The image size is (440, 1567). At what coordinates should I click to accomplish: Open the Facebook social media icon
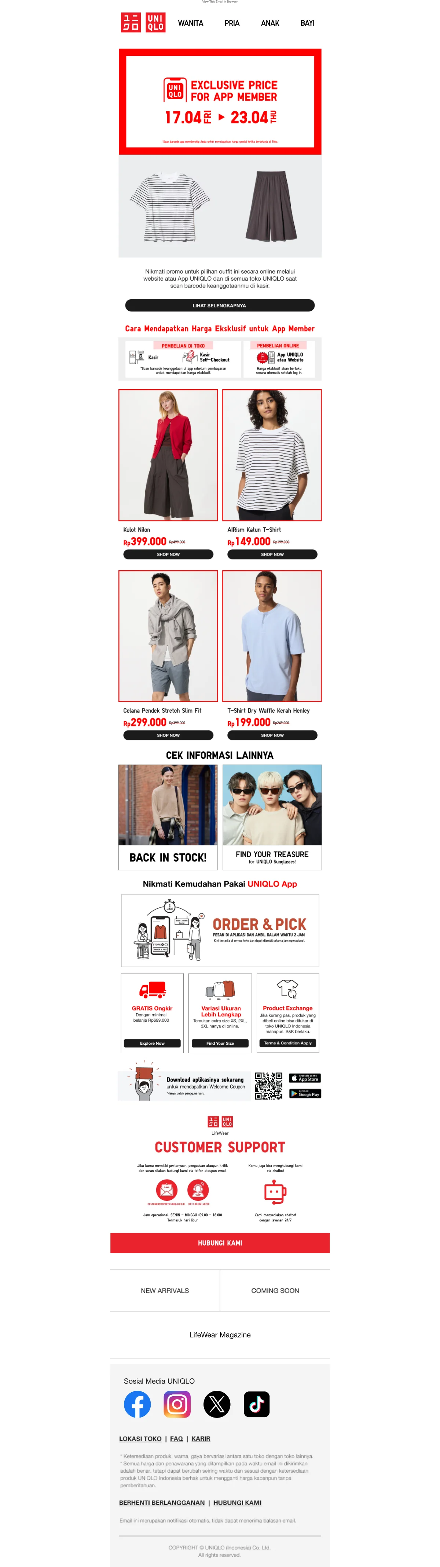(x=137, y=1404)
